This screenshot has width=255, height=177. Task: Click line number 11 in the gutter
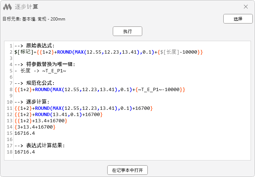(x=10, y=108)
